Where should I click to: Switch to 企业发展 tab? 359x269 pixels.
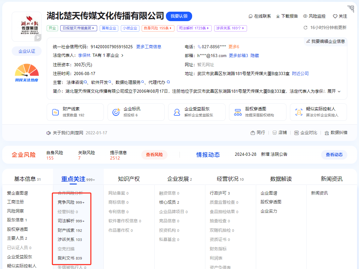point(179,179)
